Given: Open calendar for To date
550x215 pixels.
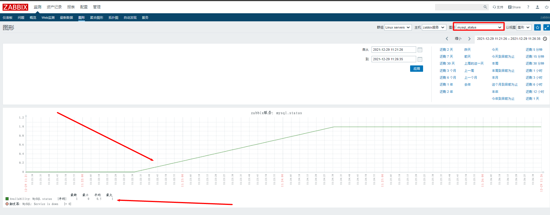Looking at the screenshot, I should (x=420, y=59).
